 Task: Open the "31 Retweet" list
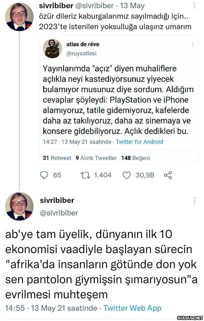tap(57, 158)
